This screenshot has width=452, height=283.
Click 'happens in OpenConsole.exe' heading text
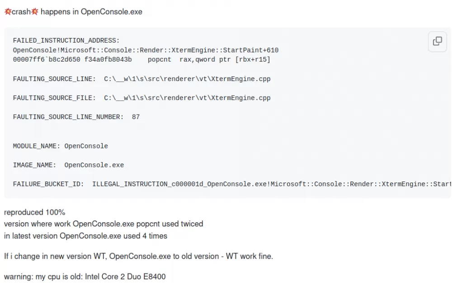(x=91, y=12)
